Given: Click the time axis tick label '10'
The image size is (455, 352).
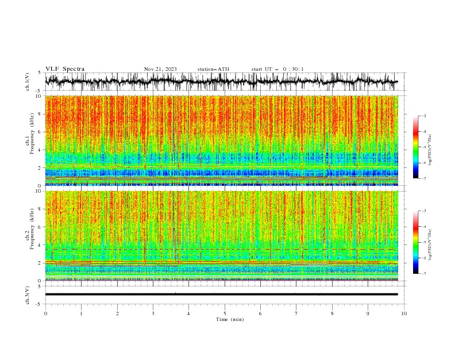Looking at the screenshot, I should point(404,313).
